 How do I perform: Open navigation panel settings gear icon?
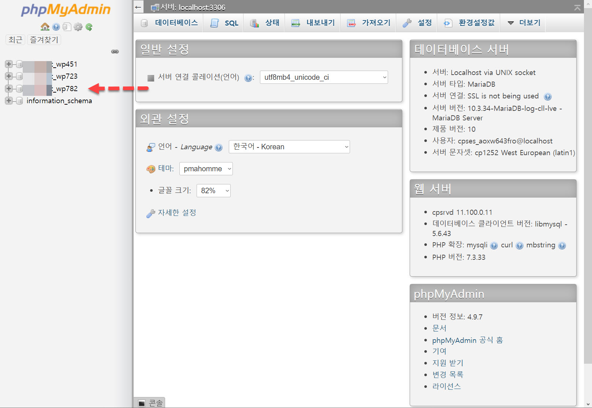(x=78, y=27)
